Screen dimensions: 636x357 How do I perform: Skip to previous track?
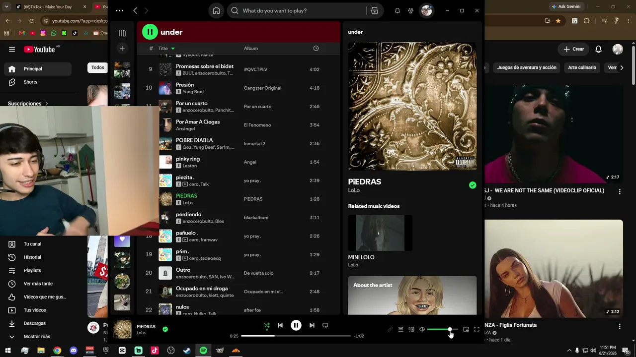[x=280, y=325]
